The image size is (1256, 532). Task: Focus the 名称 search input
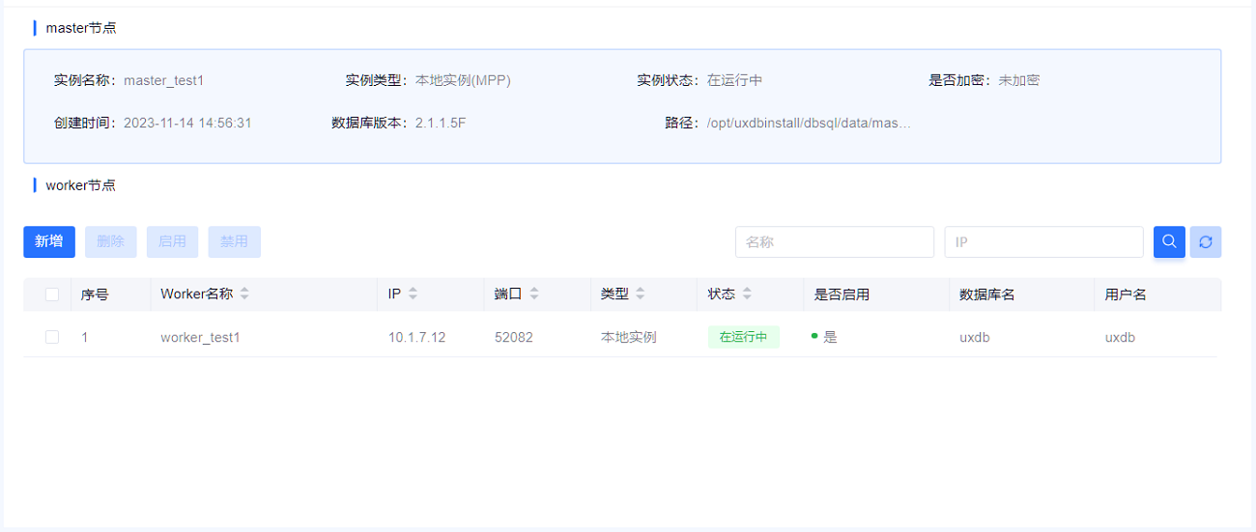pos(834,242)
